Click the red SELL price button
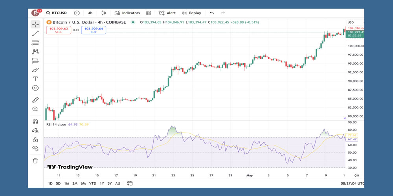 coord(59,30)
